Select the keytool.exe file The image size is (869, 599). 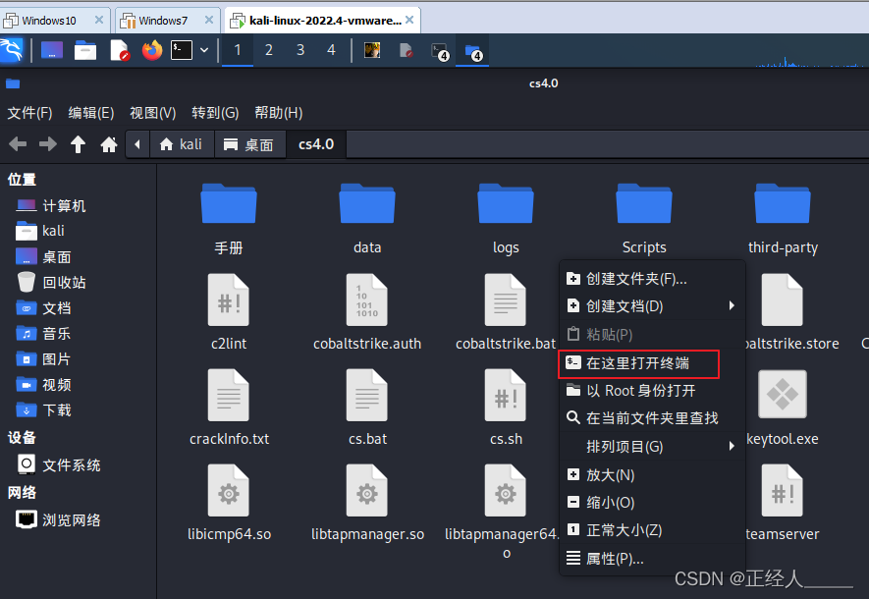point(783,395)
